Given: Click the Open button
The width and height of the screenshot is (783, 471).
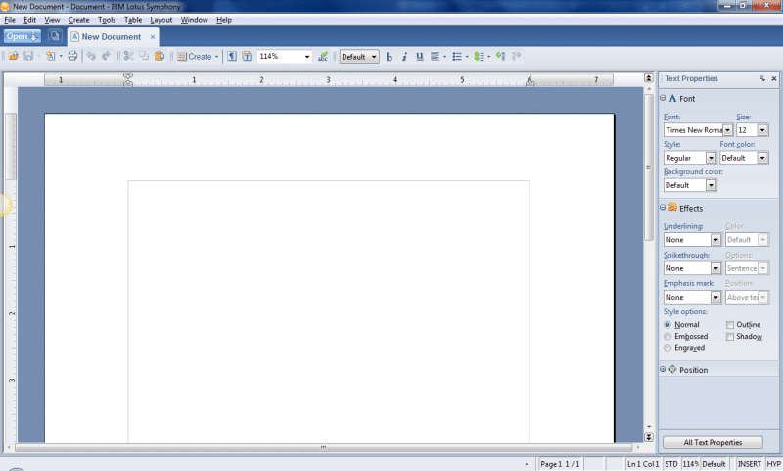Looking at the screenshot, I should tap(21, 37).
